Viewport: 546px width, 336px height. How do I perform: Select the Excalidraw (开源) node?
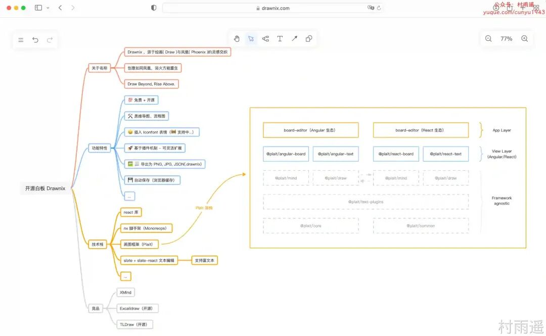coord(138,309)
